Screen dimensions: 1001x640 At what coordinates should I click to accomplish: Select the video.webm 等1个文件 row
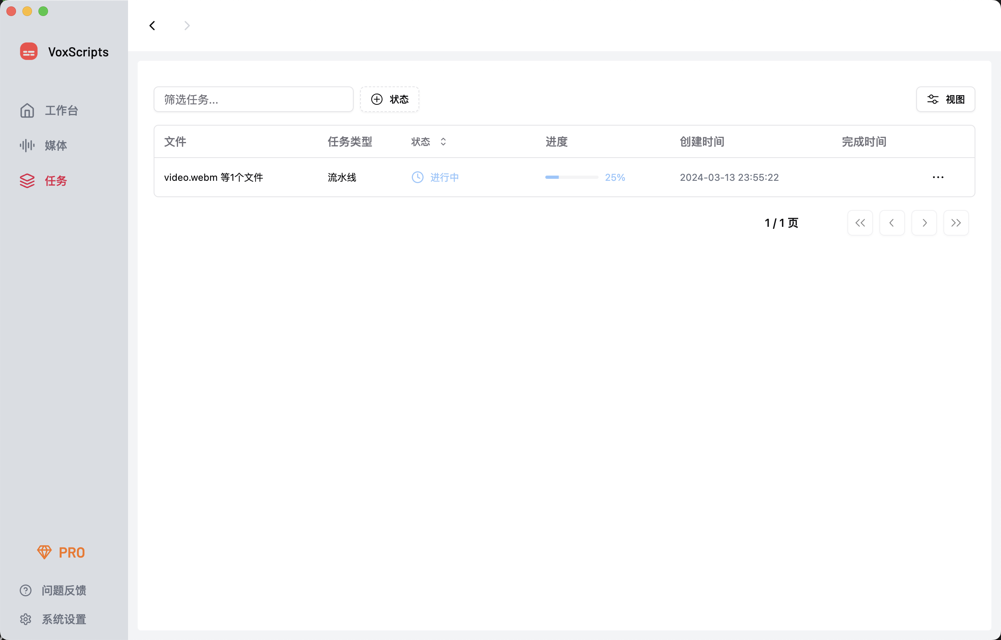point(565,178)
